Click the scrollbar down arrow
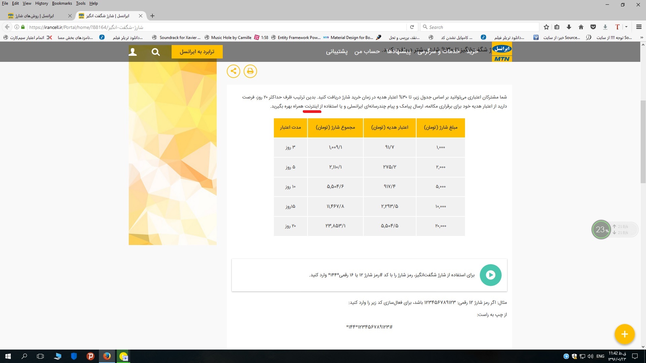Image resolution: width=646 pixels, height=363 pixels. [643, 347]
